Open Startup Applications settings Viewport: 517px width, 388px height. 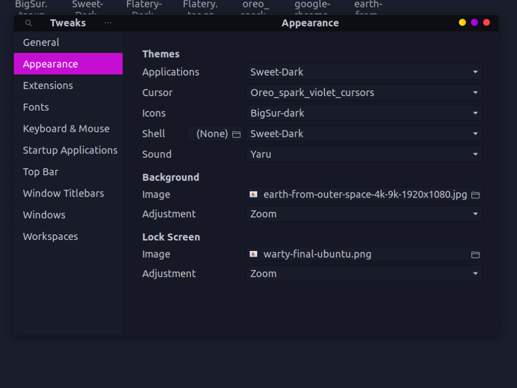tap(68, 150)
